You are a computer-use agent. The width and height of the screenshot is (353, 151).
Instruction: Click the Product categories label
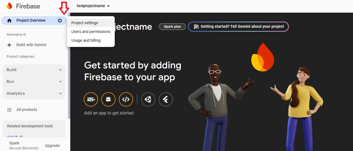click(21, 57)
